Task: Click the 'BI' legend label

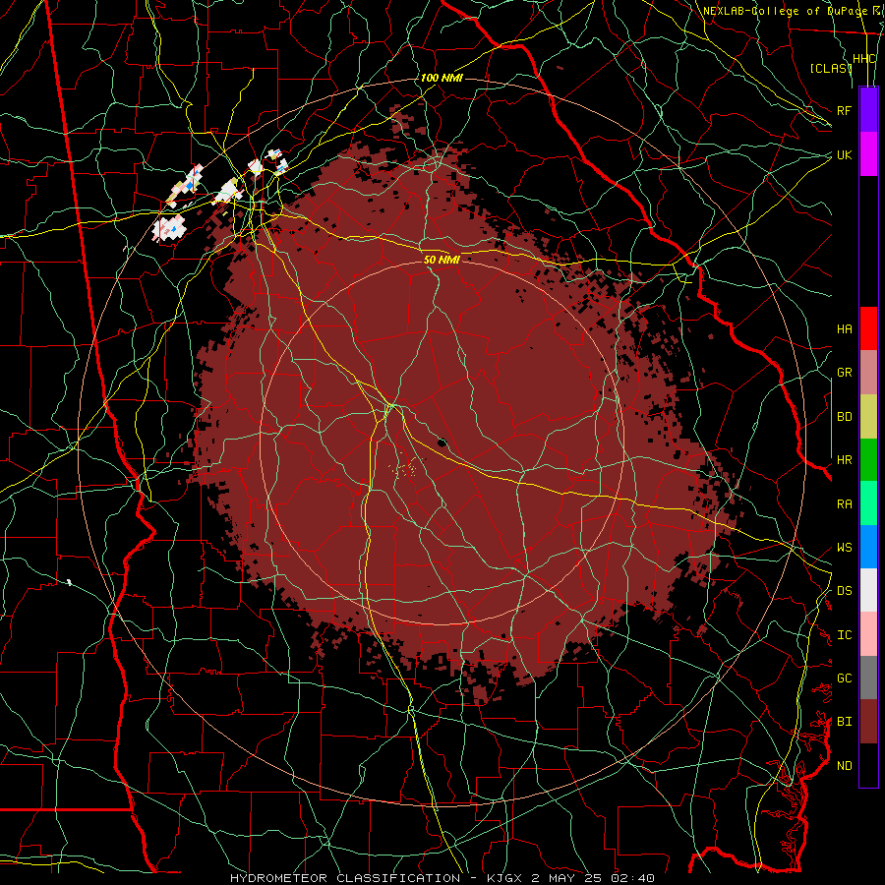Action: point(845,722)
